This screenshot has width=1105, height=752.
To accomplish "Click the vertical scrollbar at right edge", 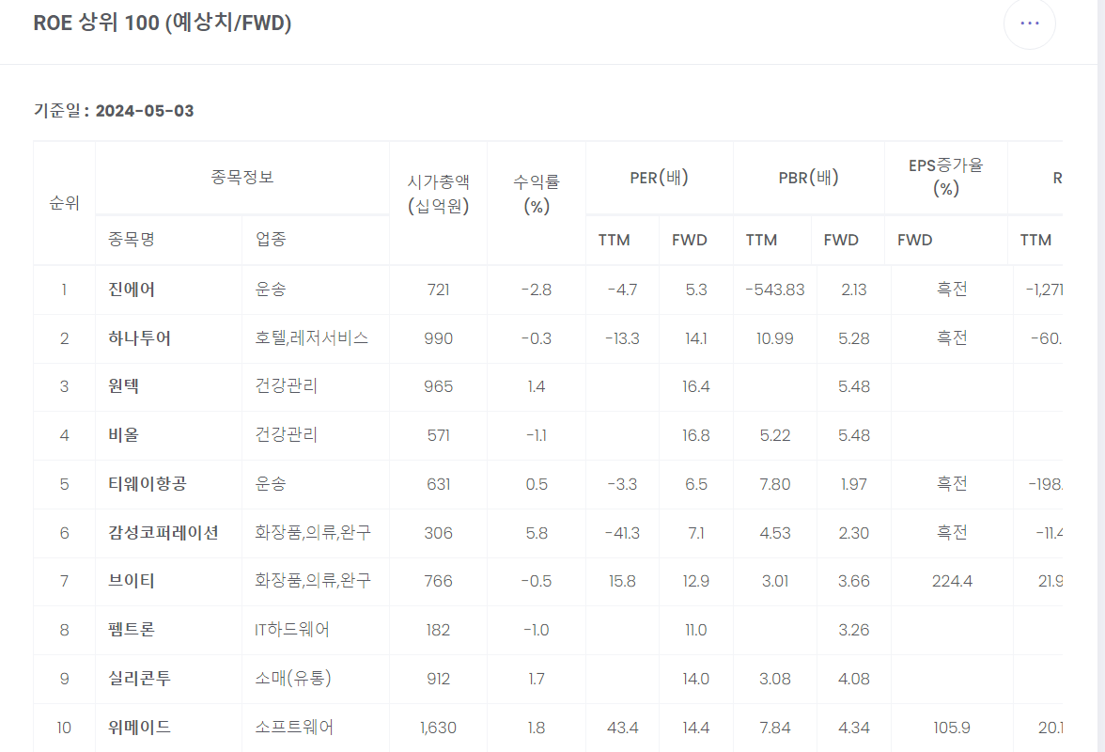I will 1101,376.
